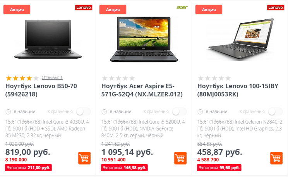
Task: Add Acer Aspire E5-571G to cart
Action: click(x=180, y=158)
